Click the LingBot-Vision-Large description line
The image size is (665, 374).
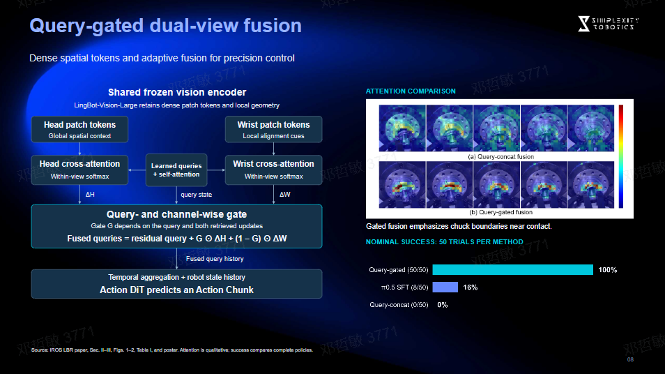177,105
